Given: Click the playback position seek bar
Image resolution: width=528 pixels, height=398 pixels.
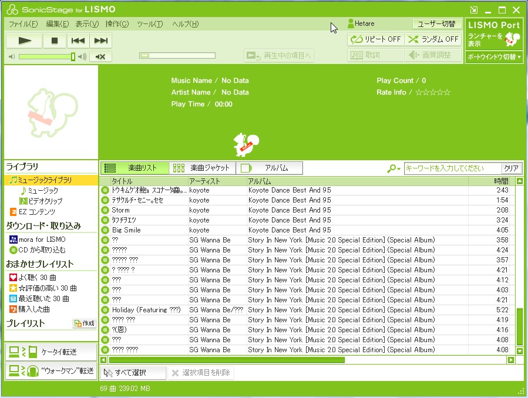Looking at the screenshot, I should point(177,56).
